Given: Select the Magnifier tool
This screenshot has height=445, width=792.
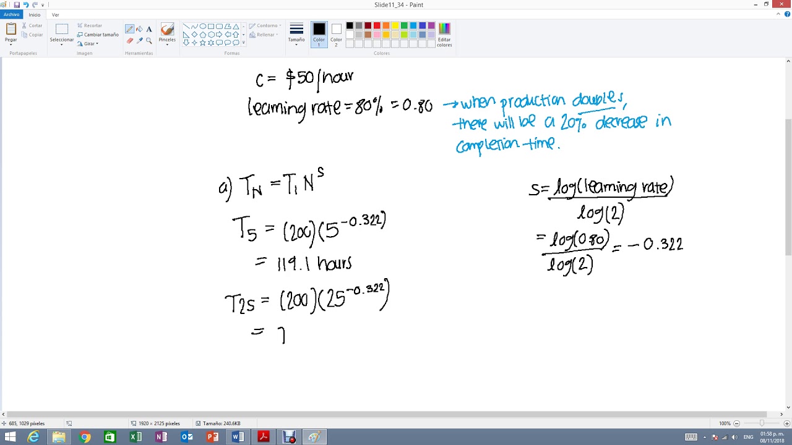Looking at the screenshot, I should coord(149,41).
